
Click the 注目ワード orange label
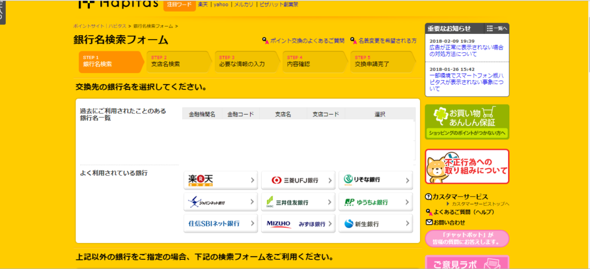pyautogui.click(x=180, y=5)
